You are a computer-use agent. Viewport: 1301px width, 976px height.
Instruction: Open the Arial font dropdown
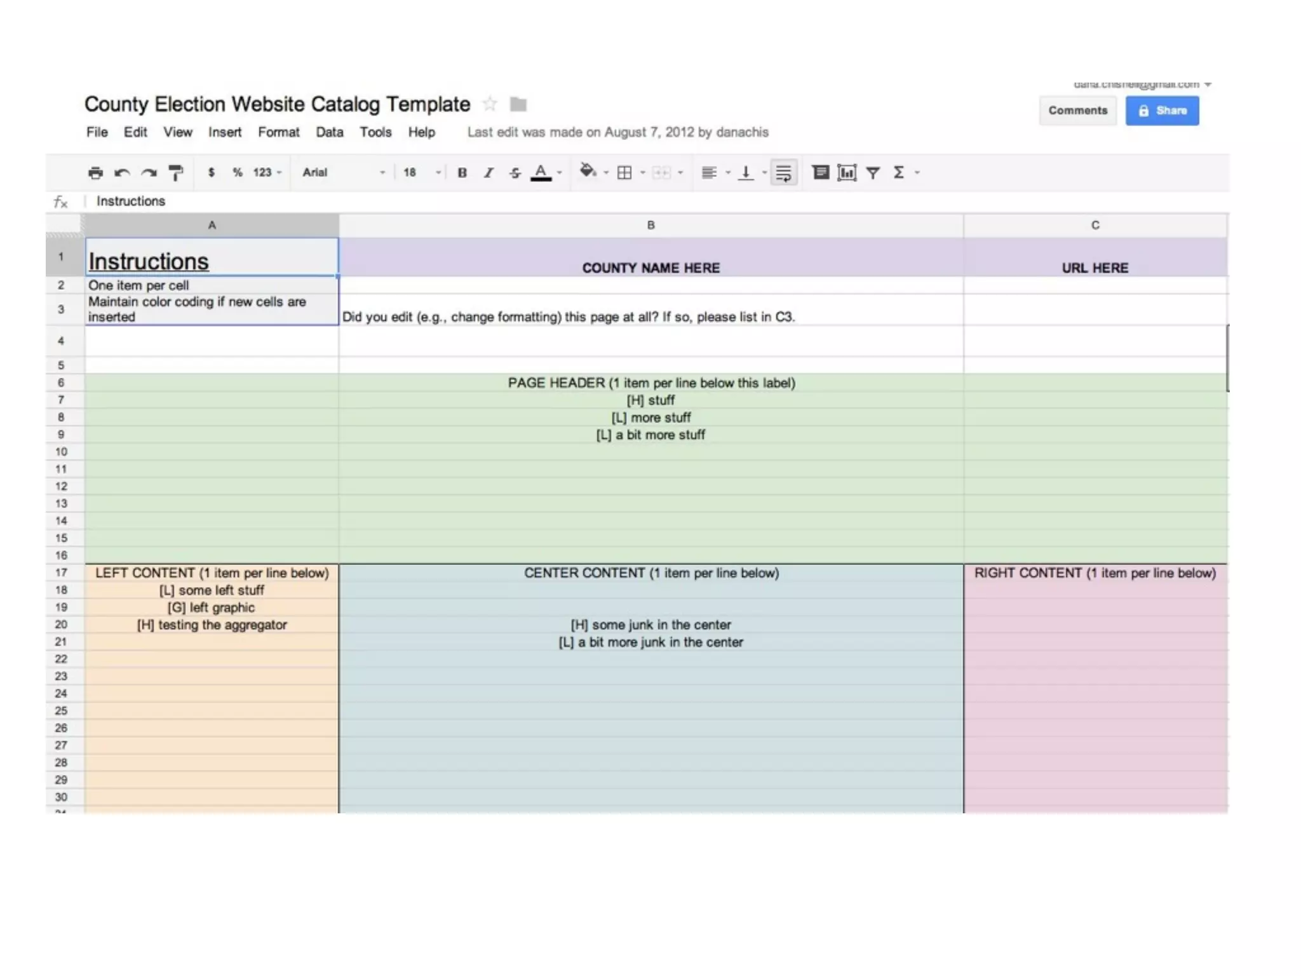pos(343,173)
